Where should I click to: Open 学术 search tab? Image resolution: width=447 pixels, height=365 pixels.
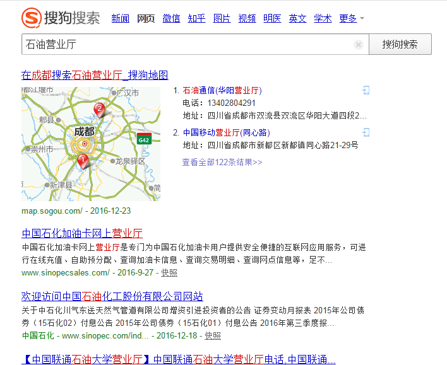[x=323, y=18]
